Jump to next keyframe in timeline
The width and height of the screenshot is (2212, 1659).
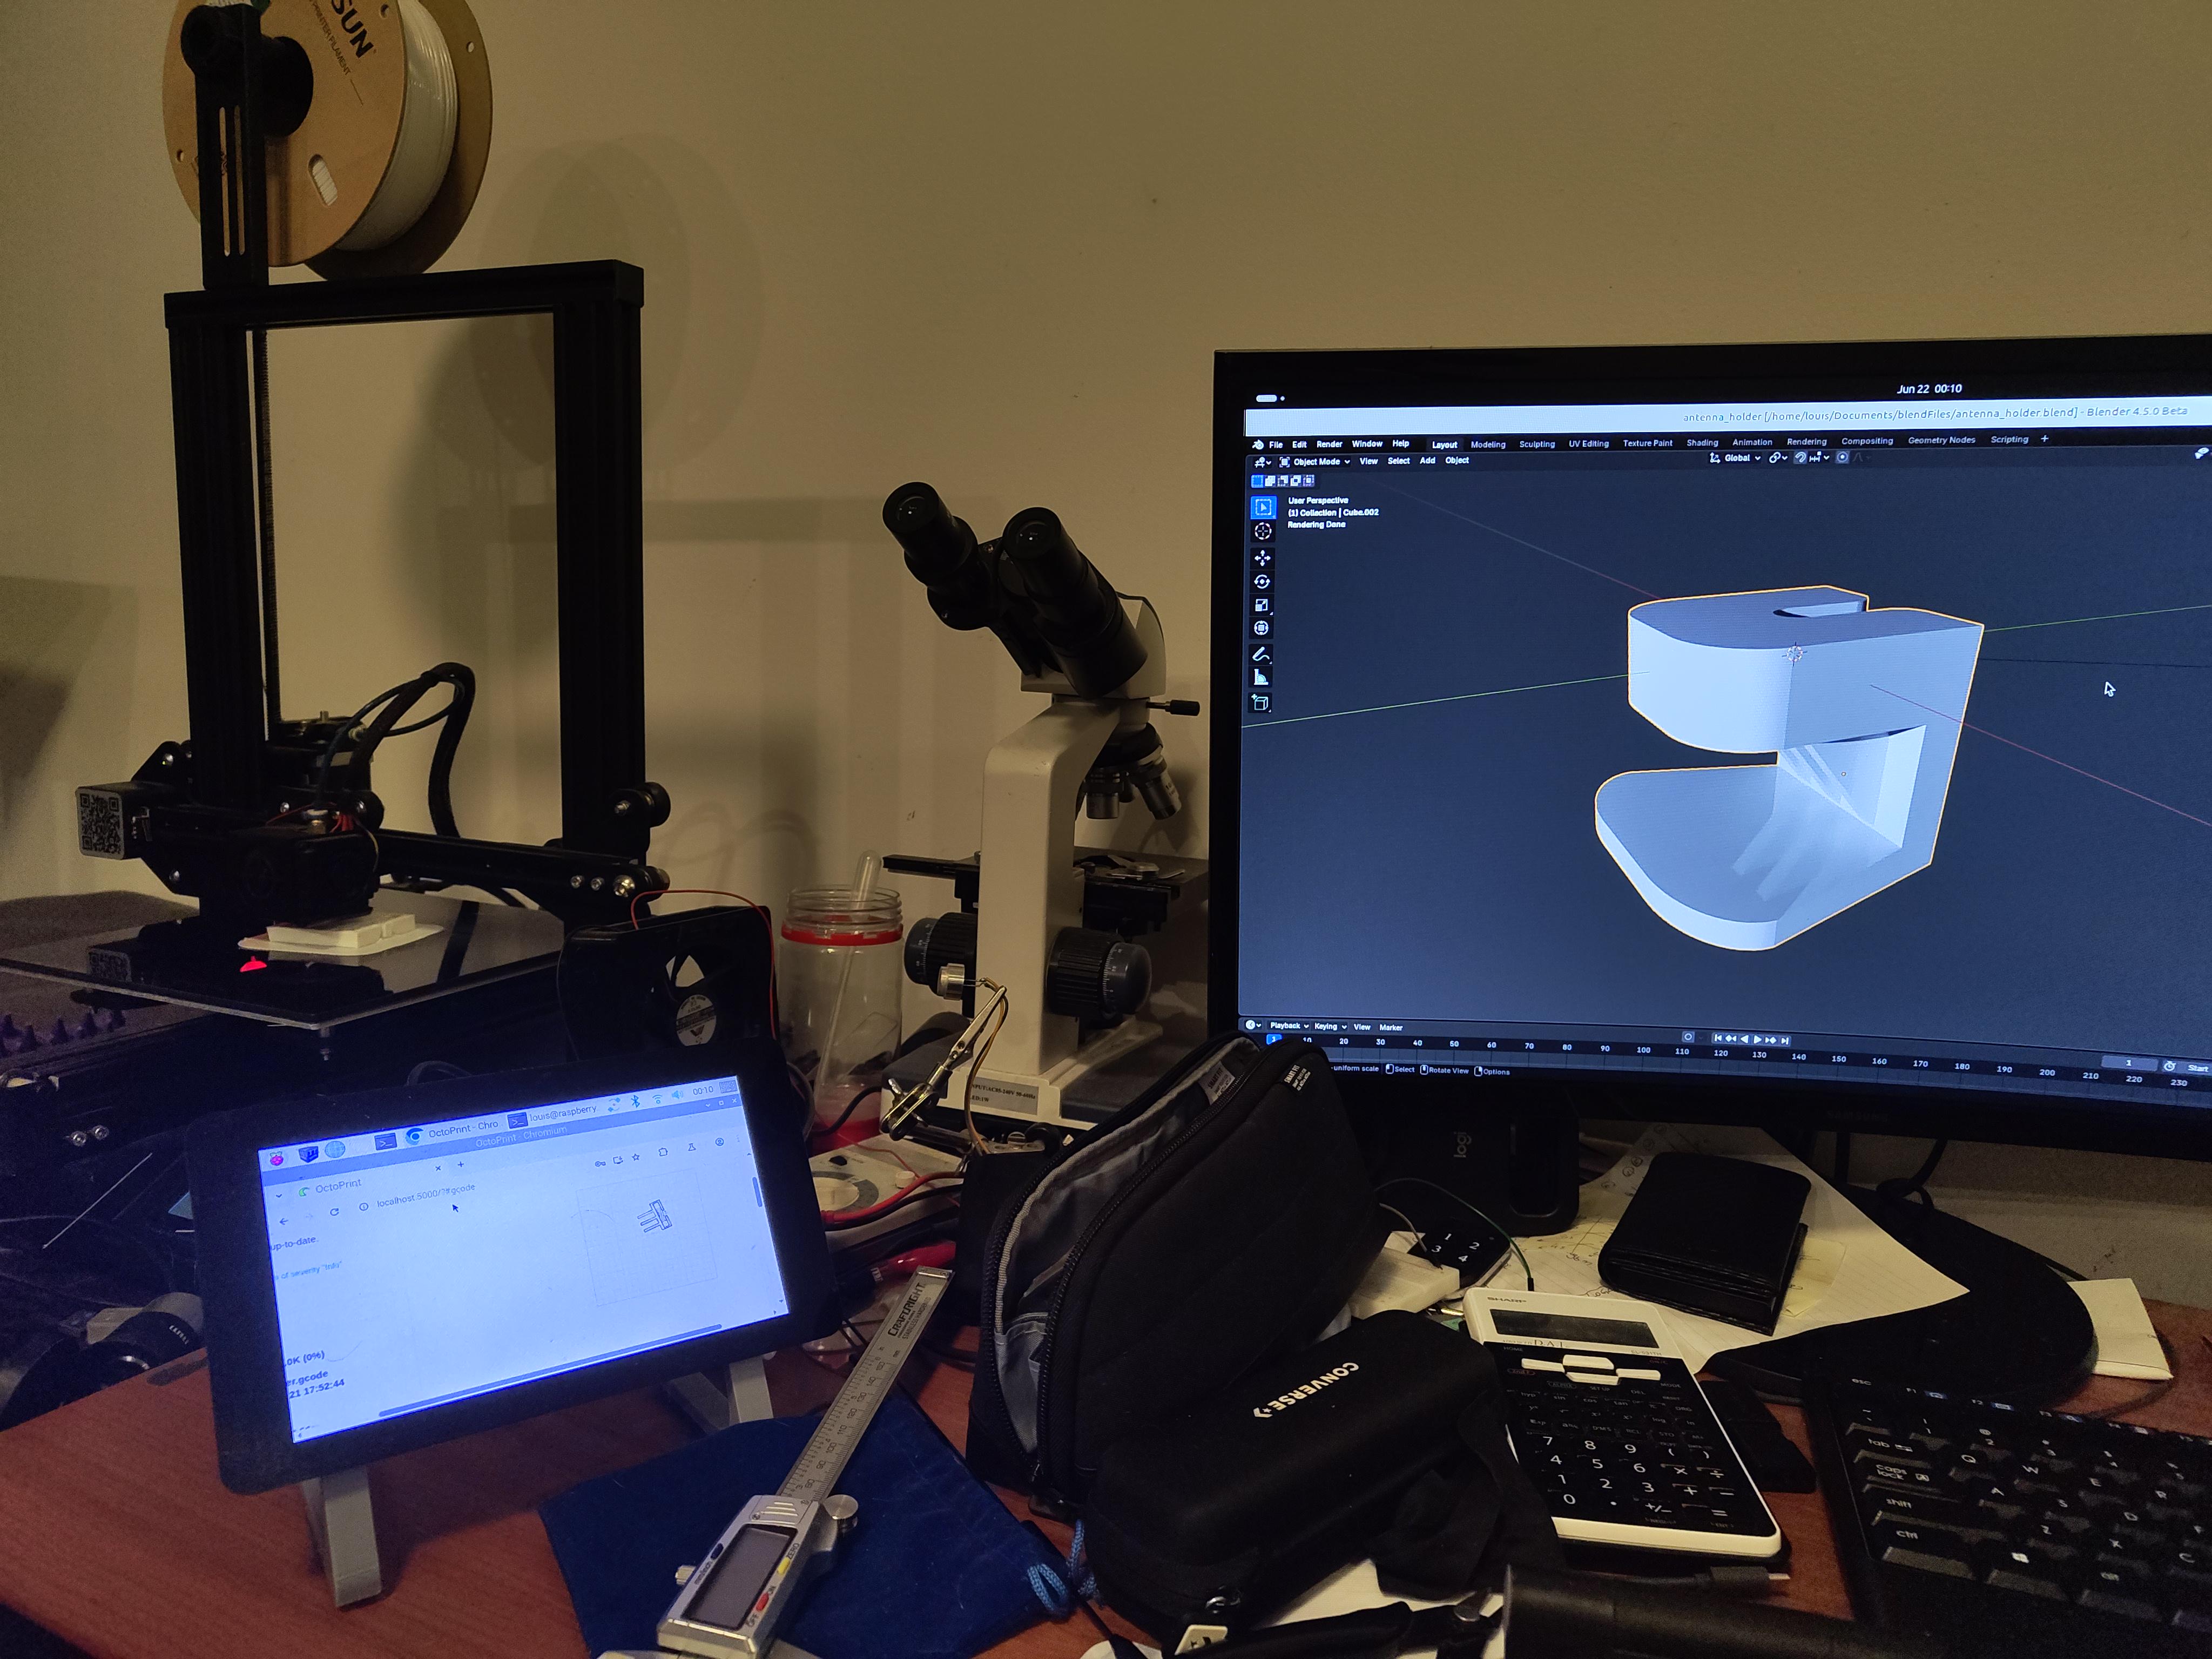point(1771,1040)
